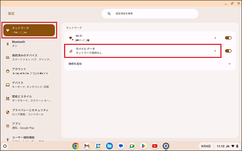Open Google Calendar shelf icon

[x=98, y=146]
